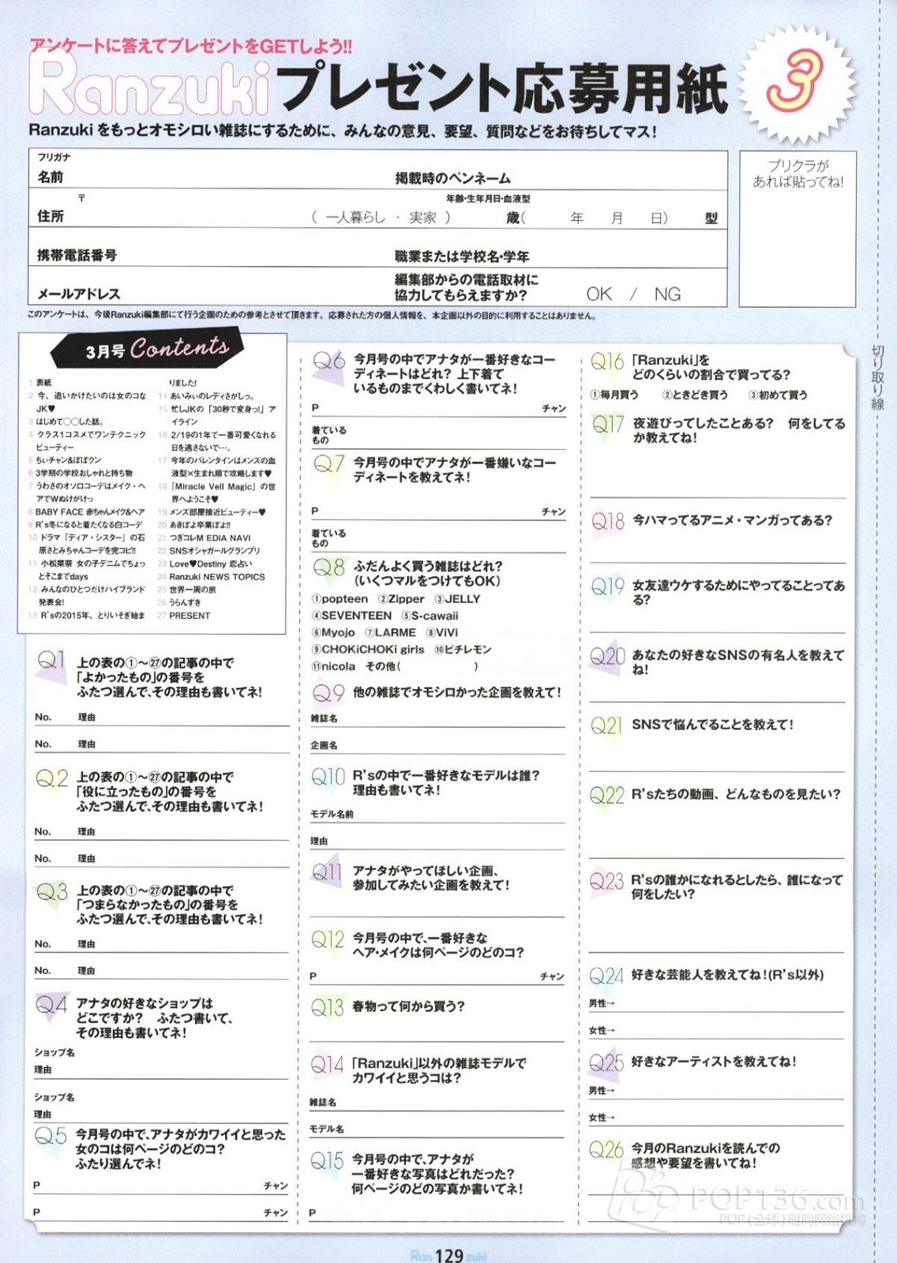Choose 実家 in the address row
897x1263 pixels.
click(x=422, y=218)
